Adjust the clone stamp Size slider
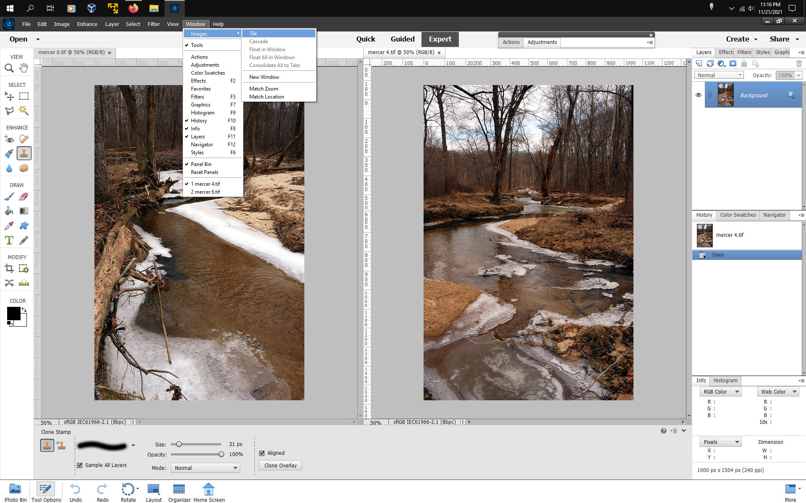This screenshot has width=806, height=503. [x=179, y=444]
